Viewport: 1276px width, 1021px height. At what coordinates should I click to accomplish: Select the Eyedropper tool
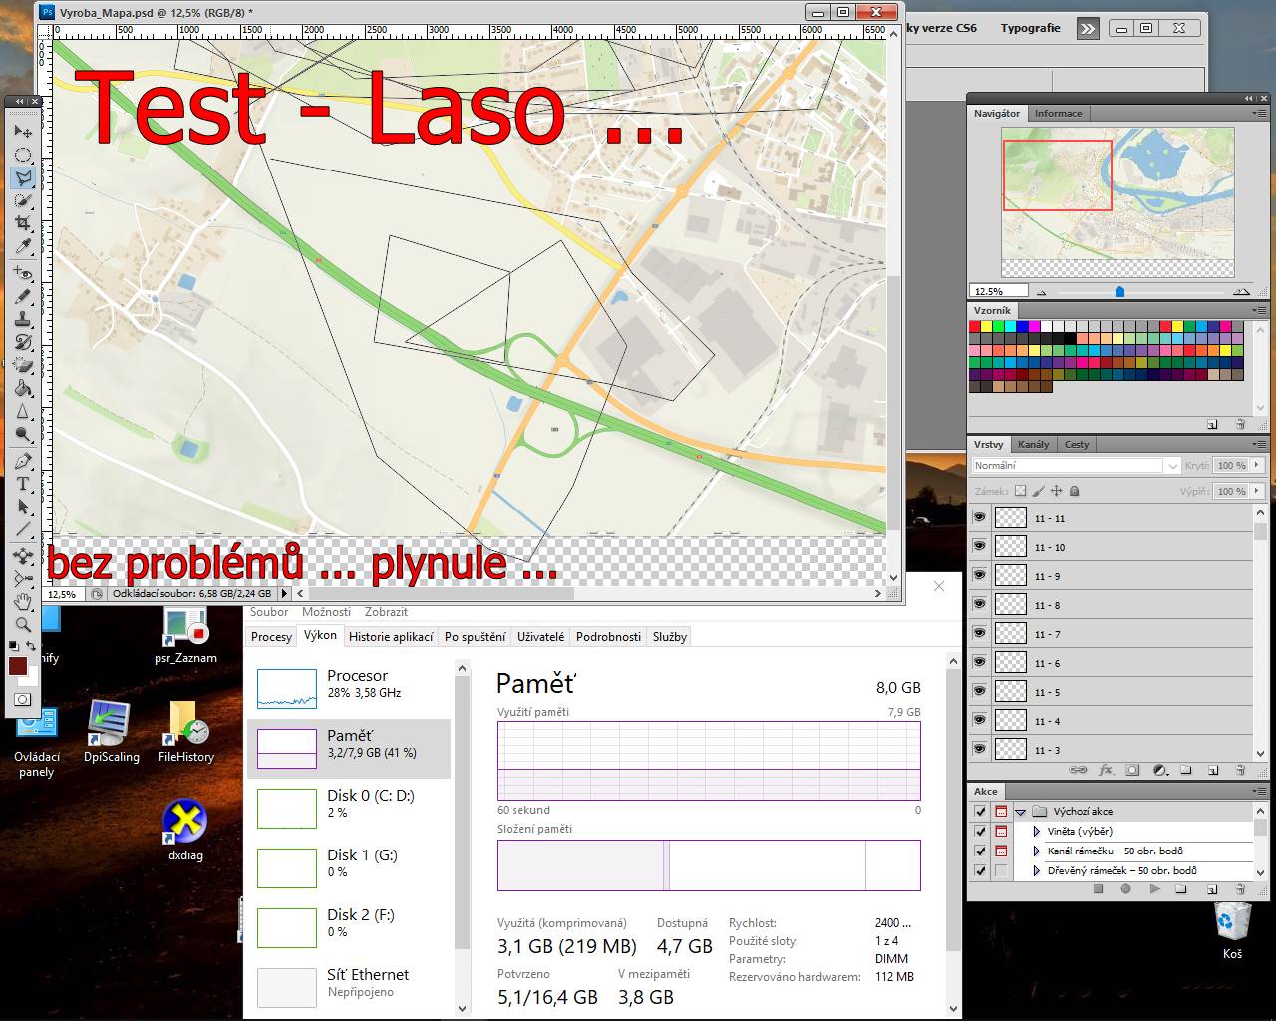[x=22, y=246]
